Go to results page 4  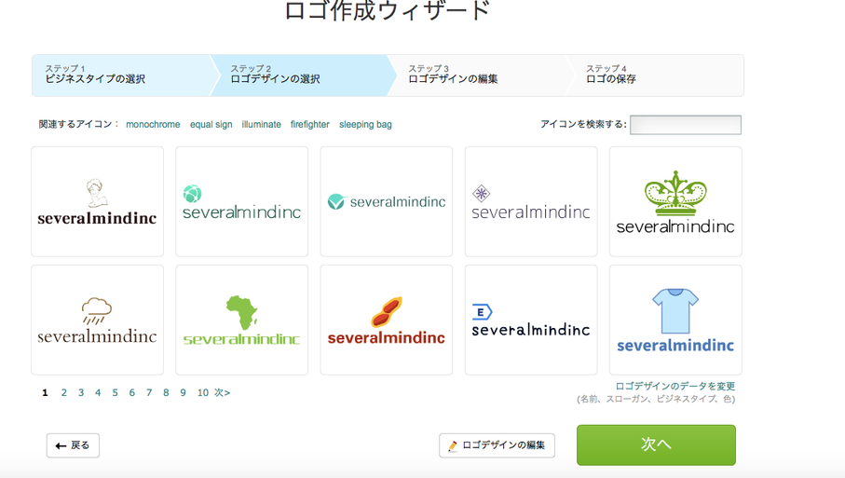[x=98, y=393]
